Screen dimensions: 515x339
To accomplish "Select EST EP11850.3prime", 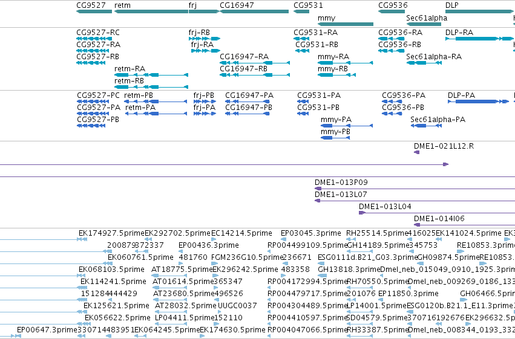I will (408, 294).
